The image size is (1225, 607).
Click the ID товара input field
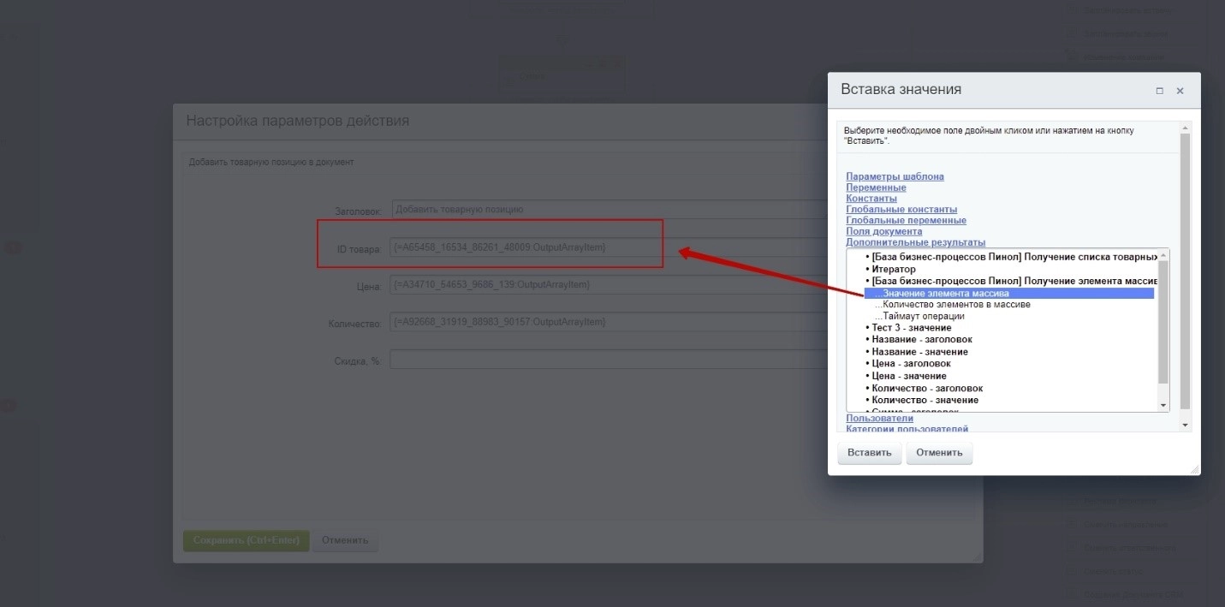524,247
